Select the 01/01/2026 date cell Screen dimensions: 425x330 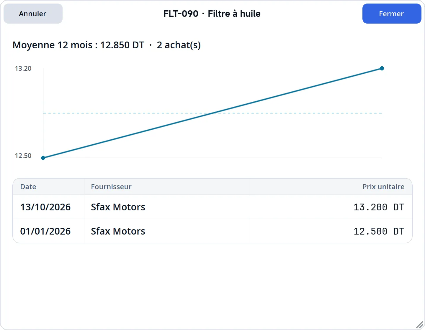[48, 231]
